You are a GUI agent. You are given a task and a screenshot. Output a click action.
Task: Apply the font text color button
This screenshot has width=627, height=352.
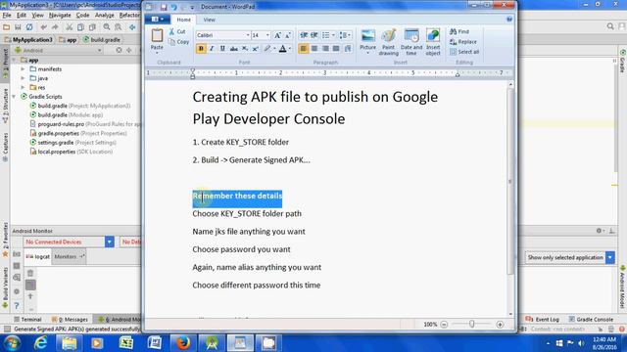[x=283, y=49]
